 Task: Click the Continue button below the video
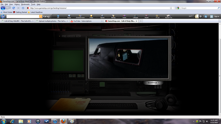[x=153, y=83]
